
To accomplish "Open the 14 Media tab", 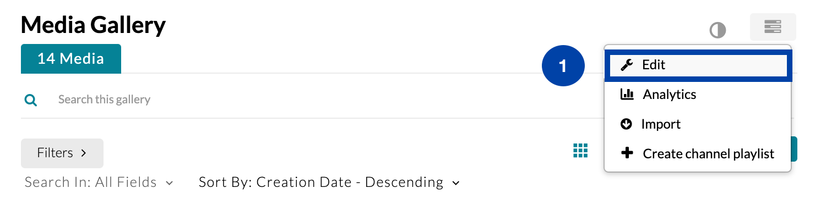I will (71, 59).
